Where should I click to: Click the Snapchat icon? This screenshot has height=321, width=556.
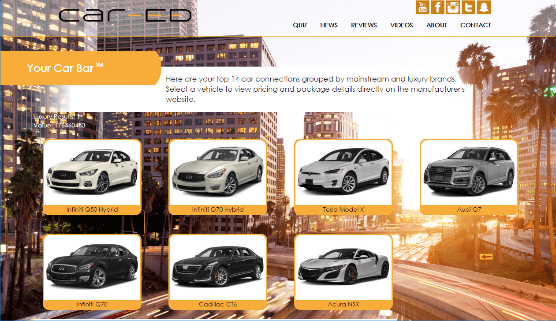[484, 7]
